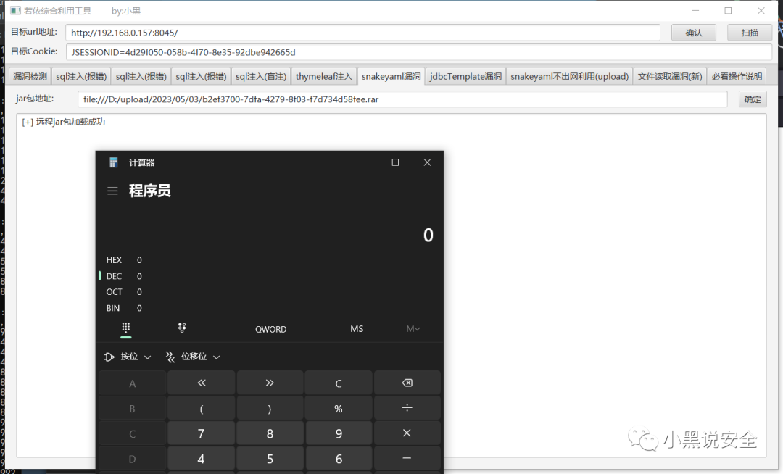Click the 目标url地址 input field
The image size is (783, 474).
[x=362, y=33]
